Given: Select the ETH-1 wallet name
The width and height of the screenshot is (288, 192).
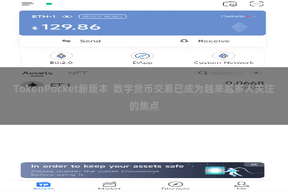Looking at the screenshot, I should (x=44, y=16).
